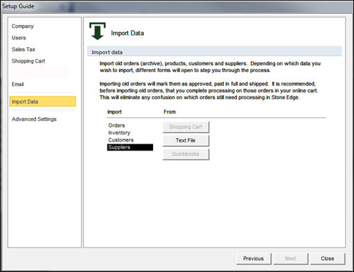Screen dimensions: 354x272
Task: Click the Quickbooks source button
Action: pos(186,154)
